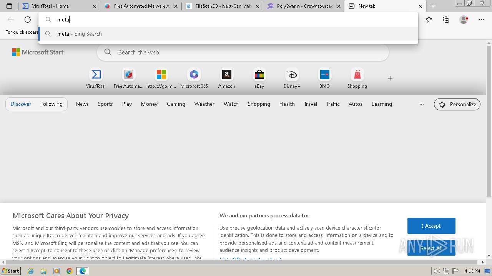Open the Traffic category
This screenshot has height=276, width=492.
pyautogui.click(x=333, y=104)
